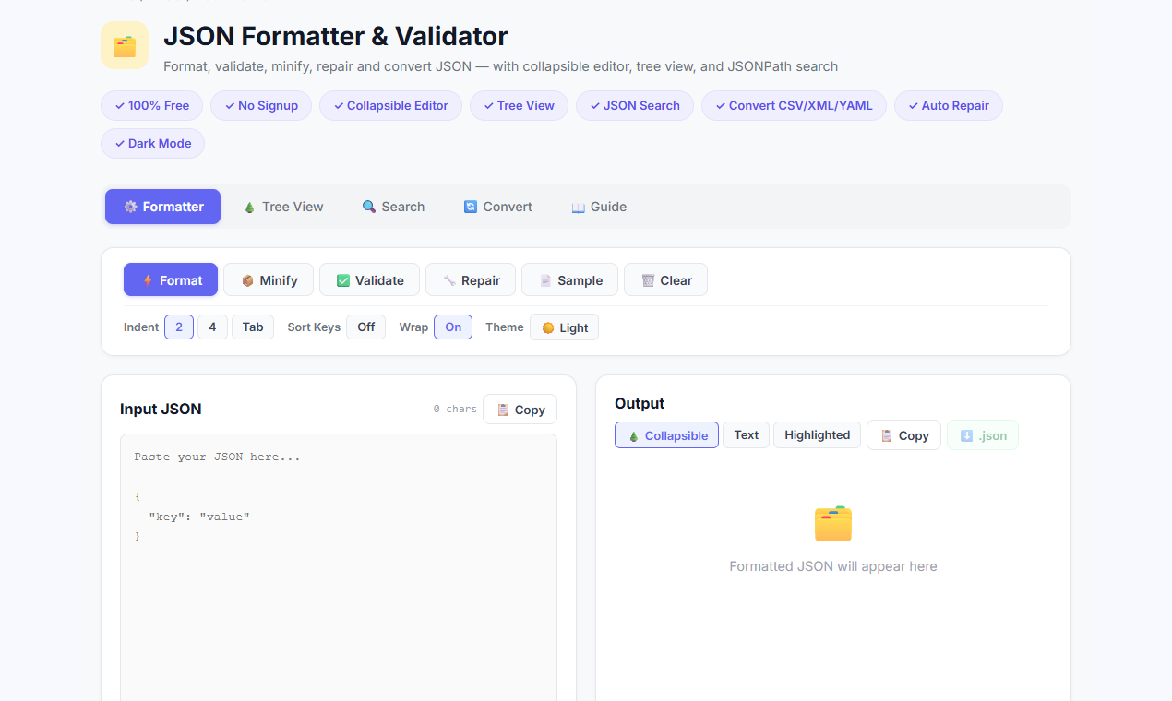Copy the Input JSON text

[x=520, y=409]
